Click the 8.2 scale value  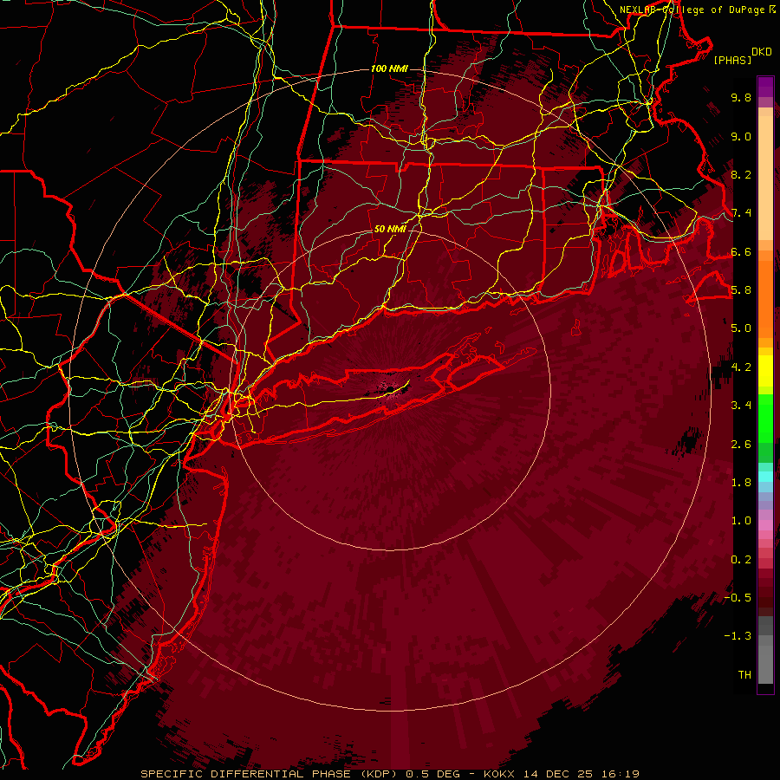click(741, 174)
